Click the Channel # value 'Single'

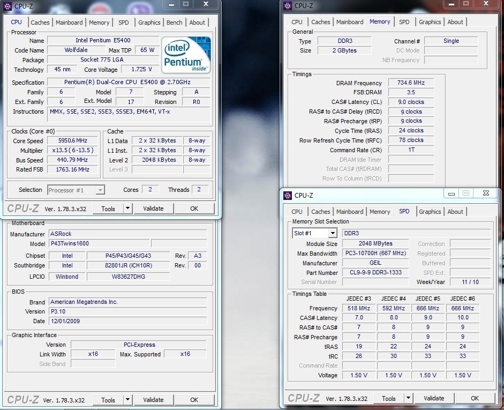tap(451, 41)
